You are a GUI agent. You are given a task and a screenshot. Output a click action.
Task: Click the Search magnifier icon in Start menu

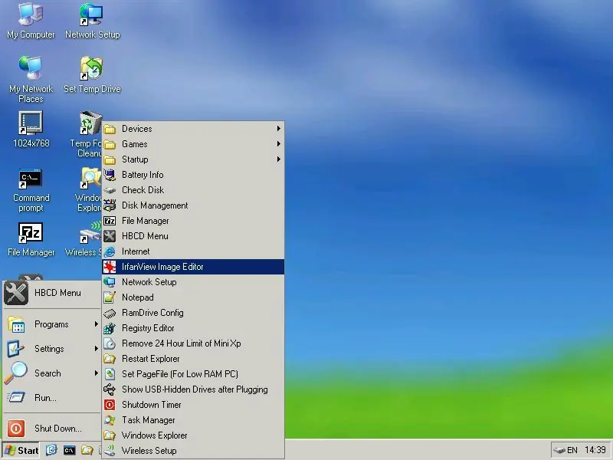click(x=16, y=373)
